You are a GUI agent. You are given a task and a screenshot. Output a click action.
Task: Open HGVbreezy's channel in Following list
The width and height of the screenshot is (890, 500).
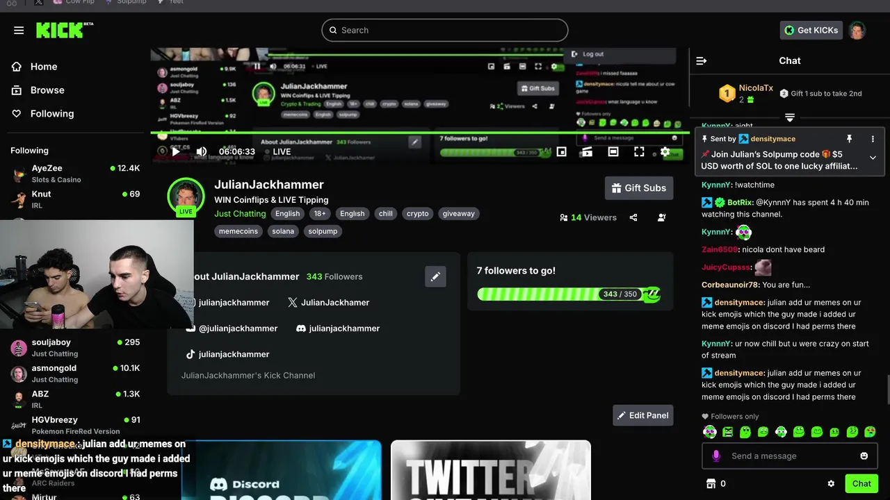[75, 425]
